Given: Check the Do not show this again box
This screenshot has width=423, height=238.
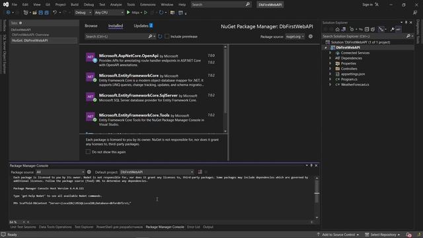Looking at the screenshot, I should pyautogui.click(x=88, y=152).
